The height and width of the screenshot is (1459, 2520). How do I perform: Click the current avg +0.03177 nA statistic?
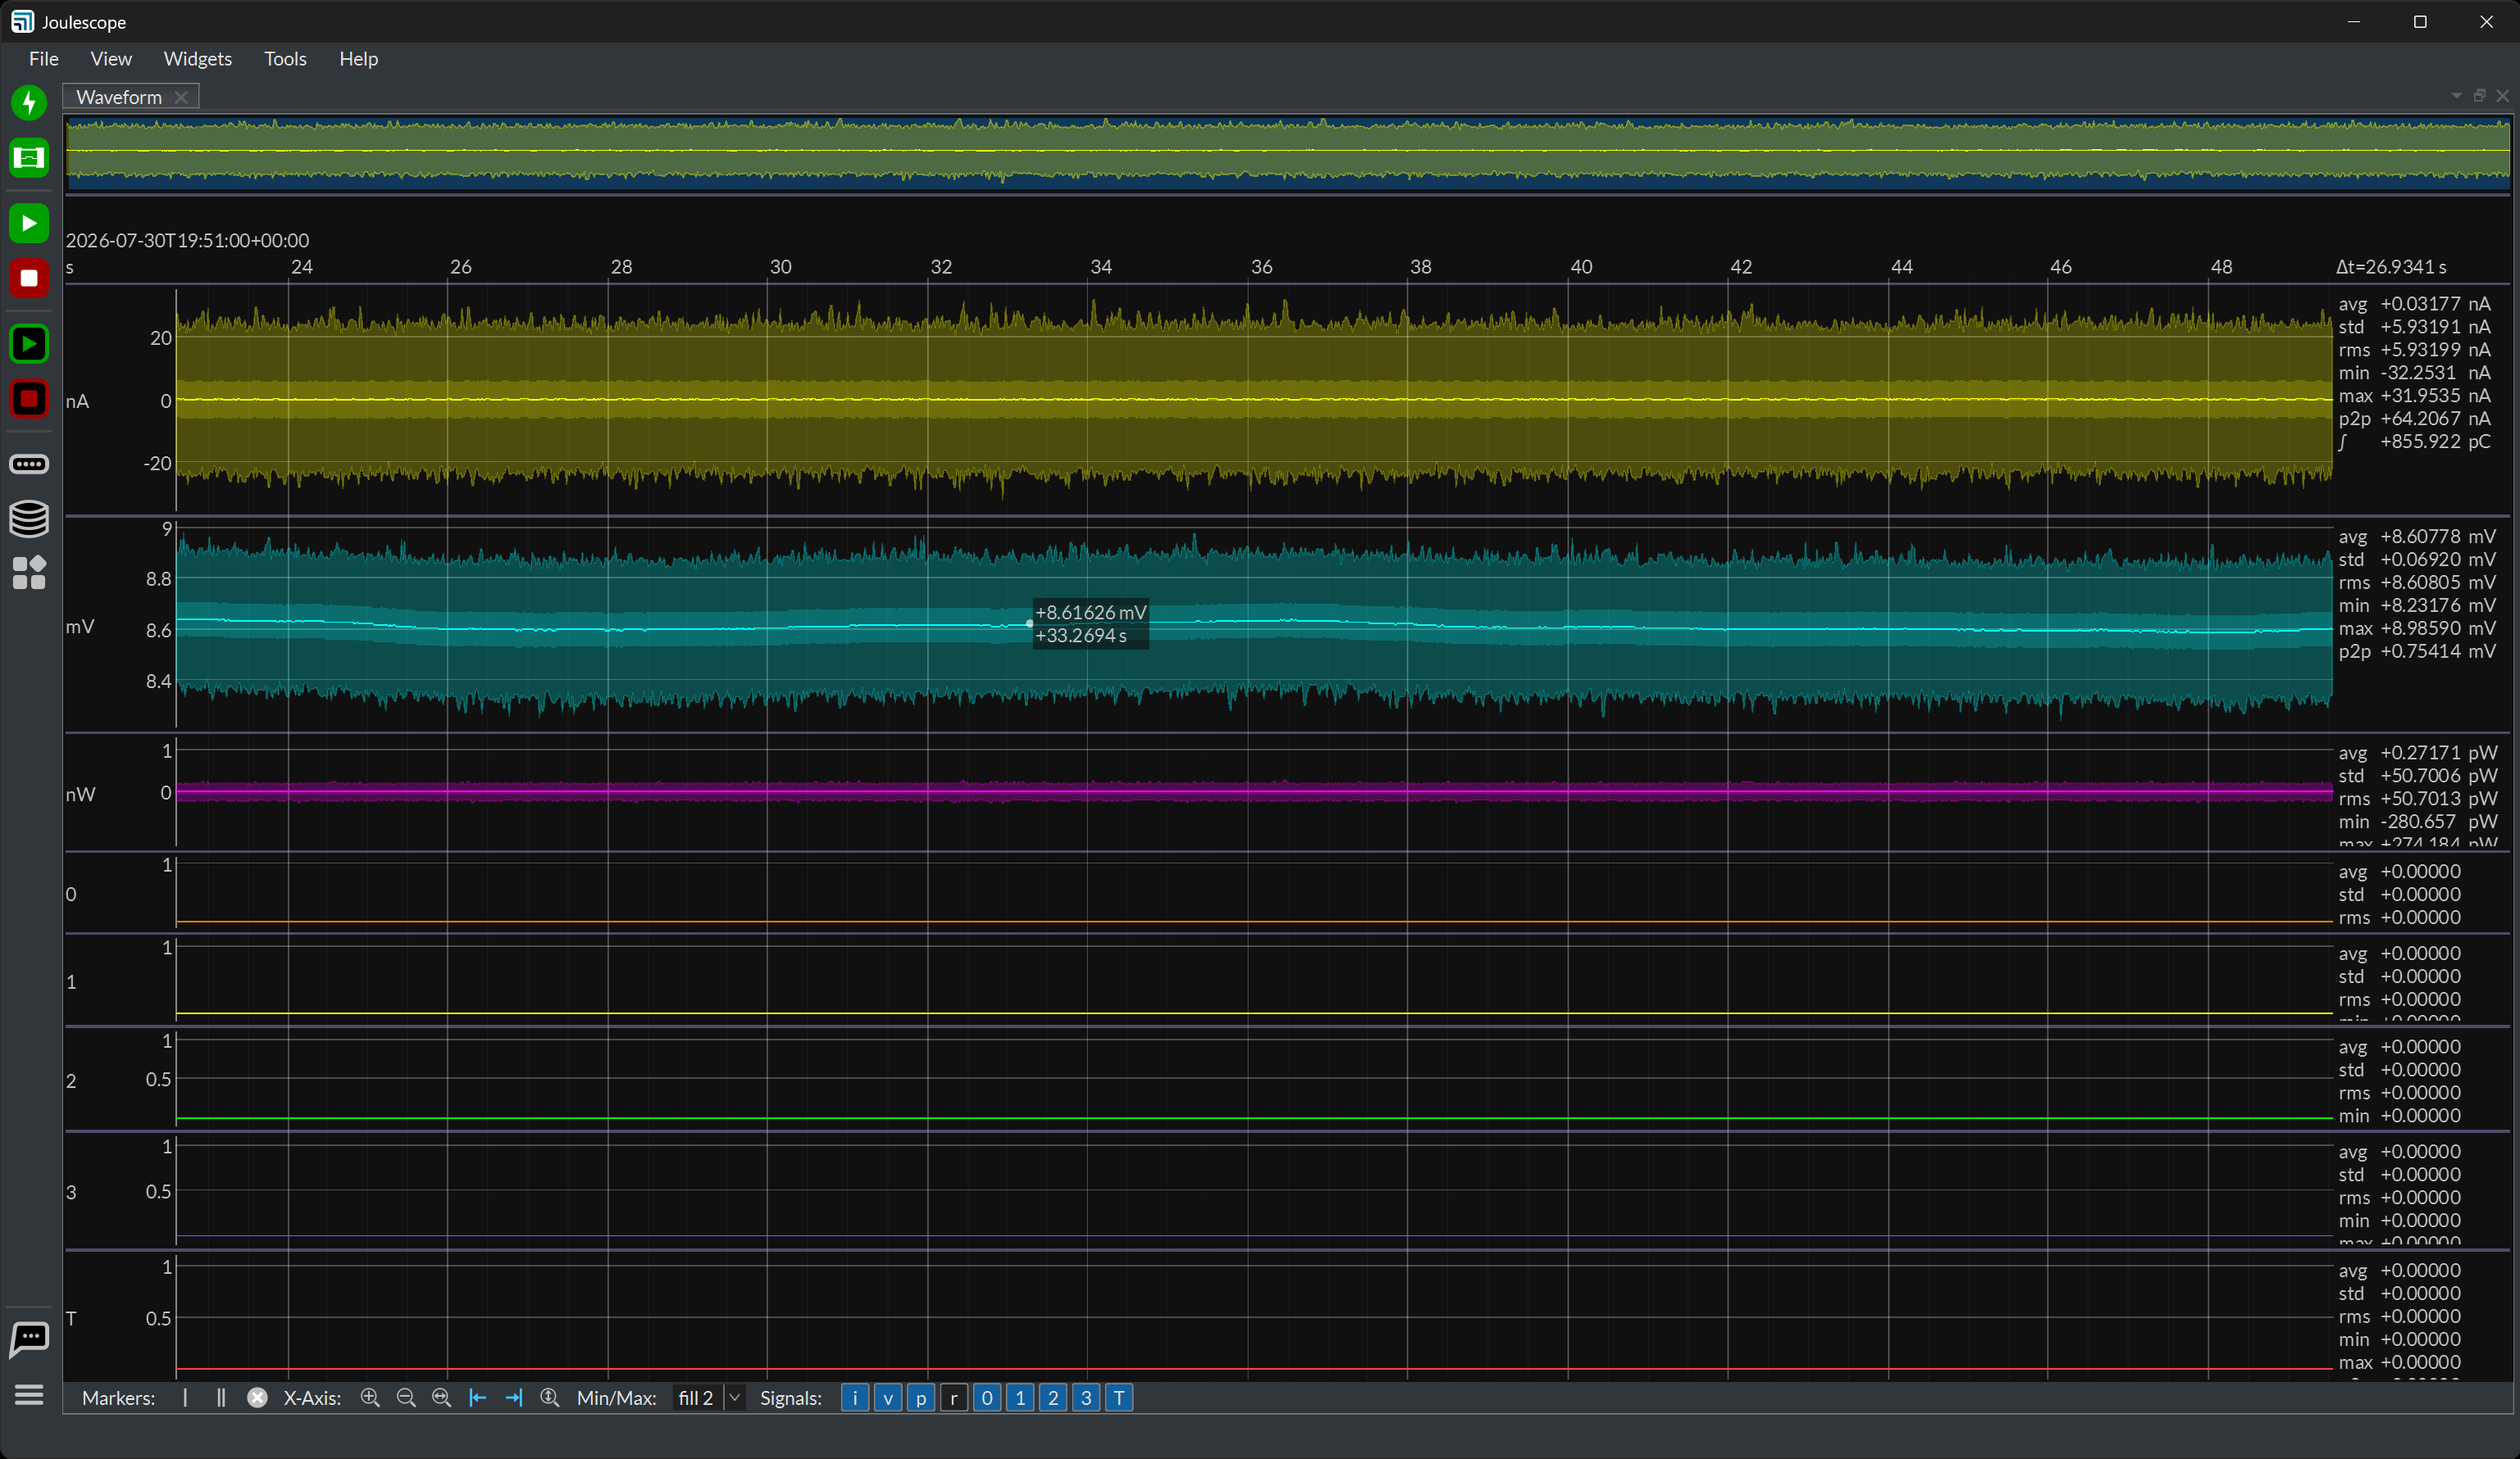pos(2414,304)
